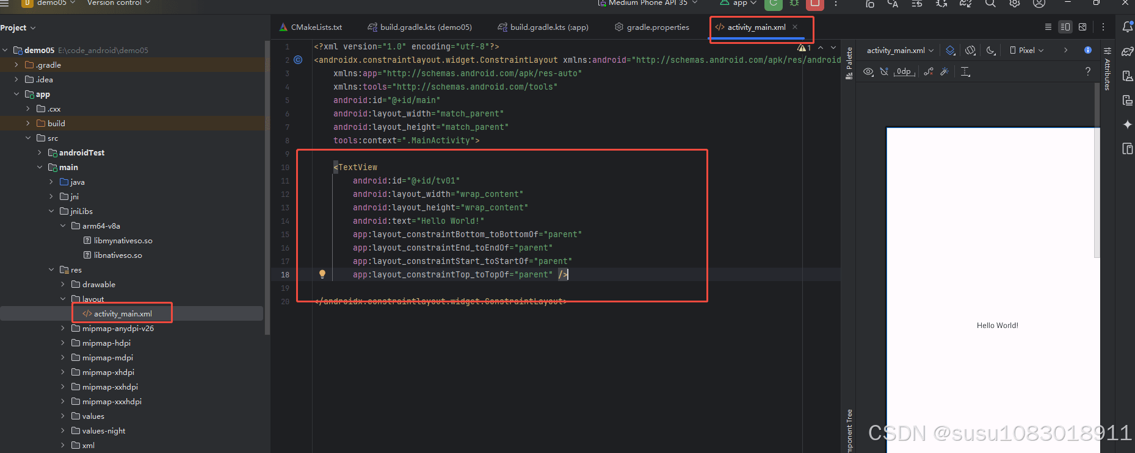Viewport: 1135px width, 453px height.
Task: Click the Clear All Constraints icon
Action: click(928, 72)
